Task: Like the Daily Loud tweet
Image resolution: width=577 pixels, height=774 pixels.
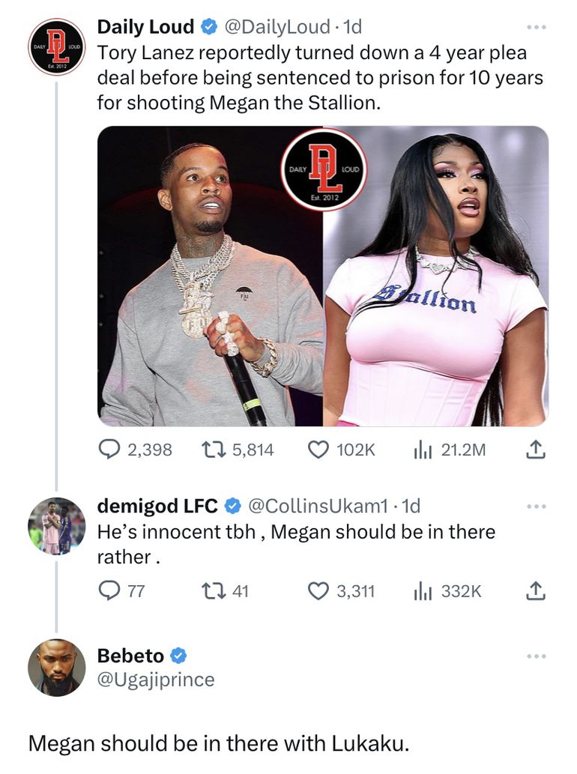Action: (x=319, y=450)
